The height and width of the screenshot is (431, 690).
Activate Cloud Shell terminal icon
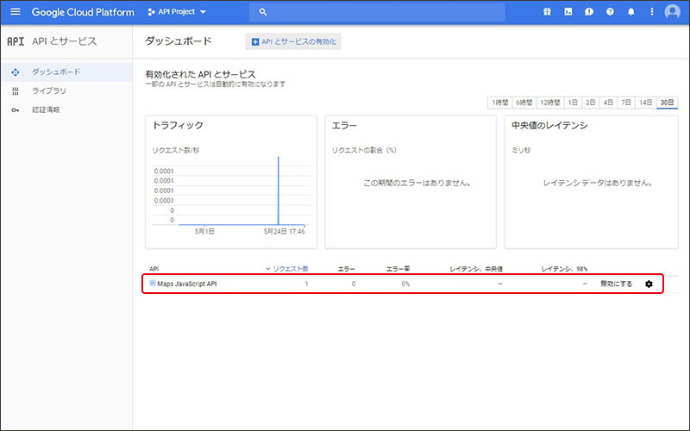pyautogui.click(x=568, y=12)
